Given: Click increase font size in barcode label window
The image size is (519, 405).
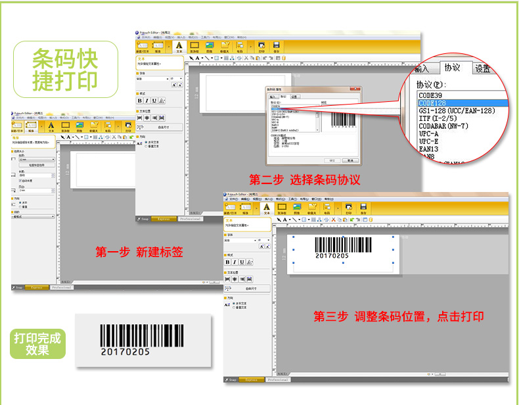Looking at the screenshot, I should click(x=261, y=246).
